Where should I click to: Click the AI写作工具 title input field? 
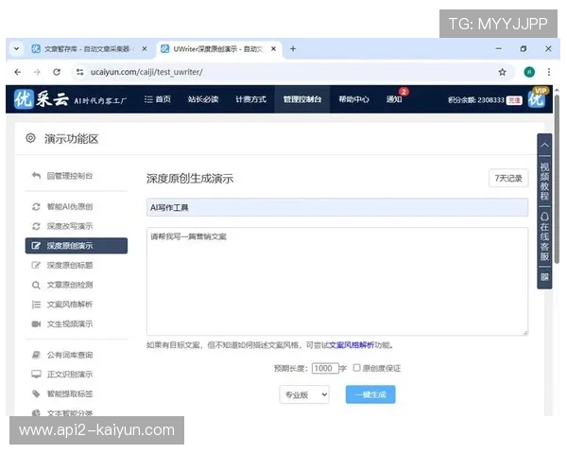336,207
